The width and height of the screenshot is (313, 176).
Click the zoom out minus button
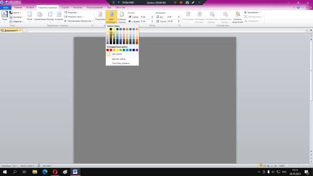coord(287,166)
